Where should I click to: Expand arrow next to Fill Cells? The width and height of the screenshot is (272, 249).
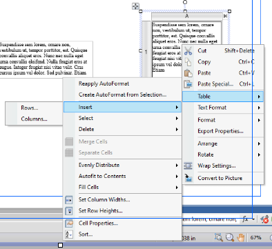tap(177, 188)
